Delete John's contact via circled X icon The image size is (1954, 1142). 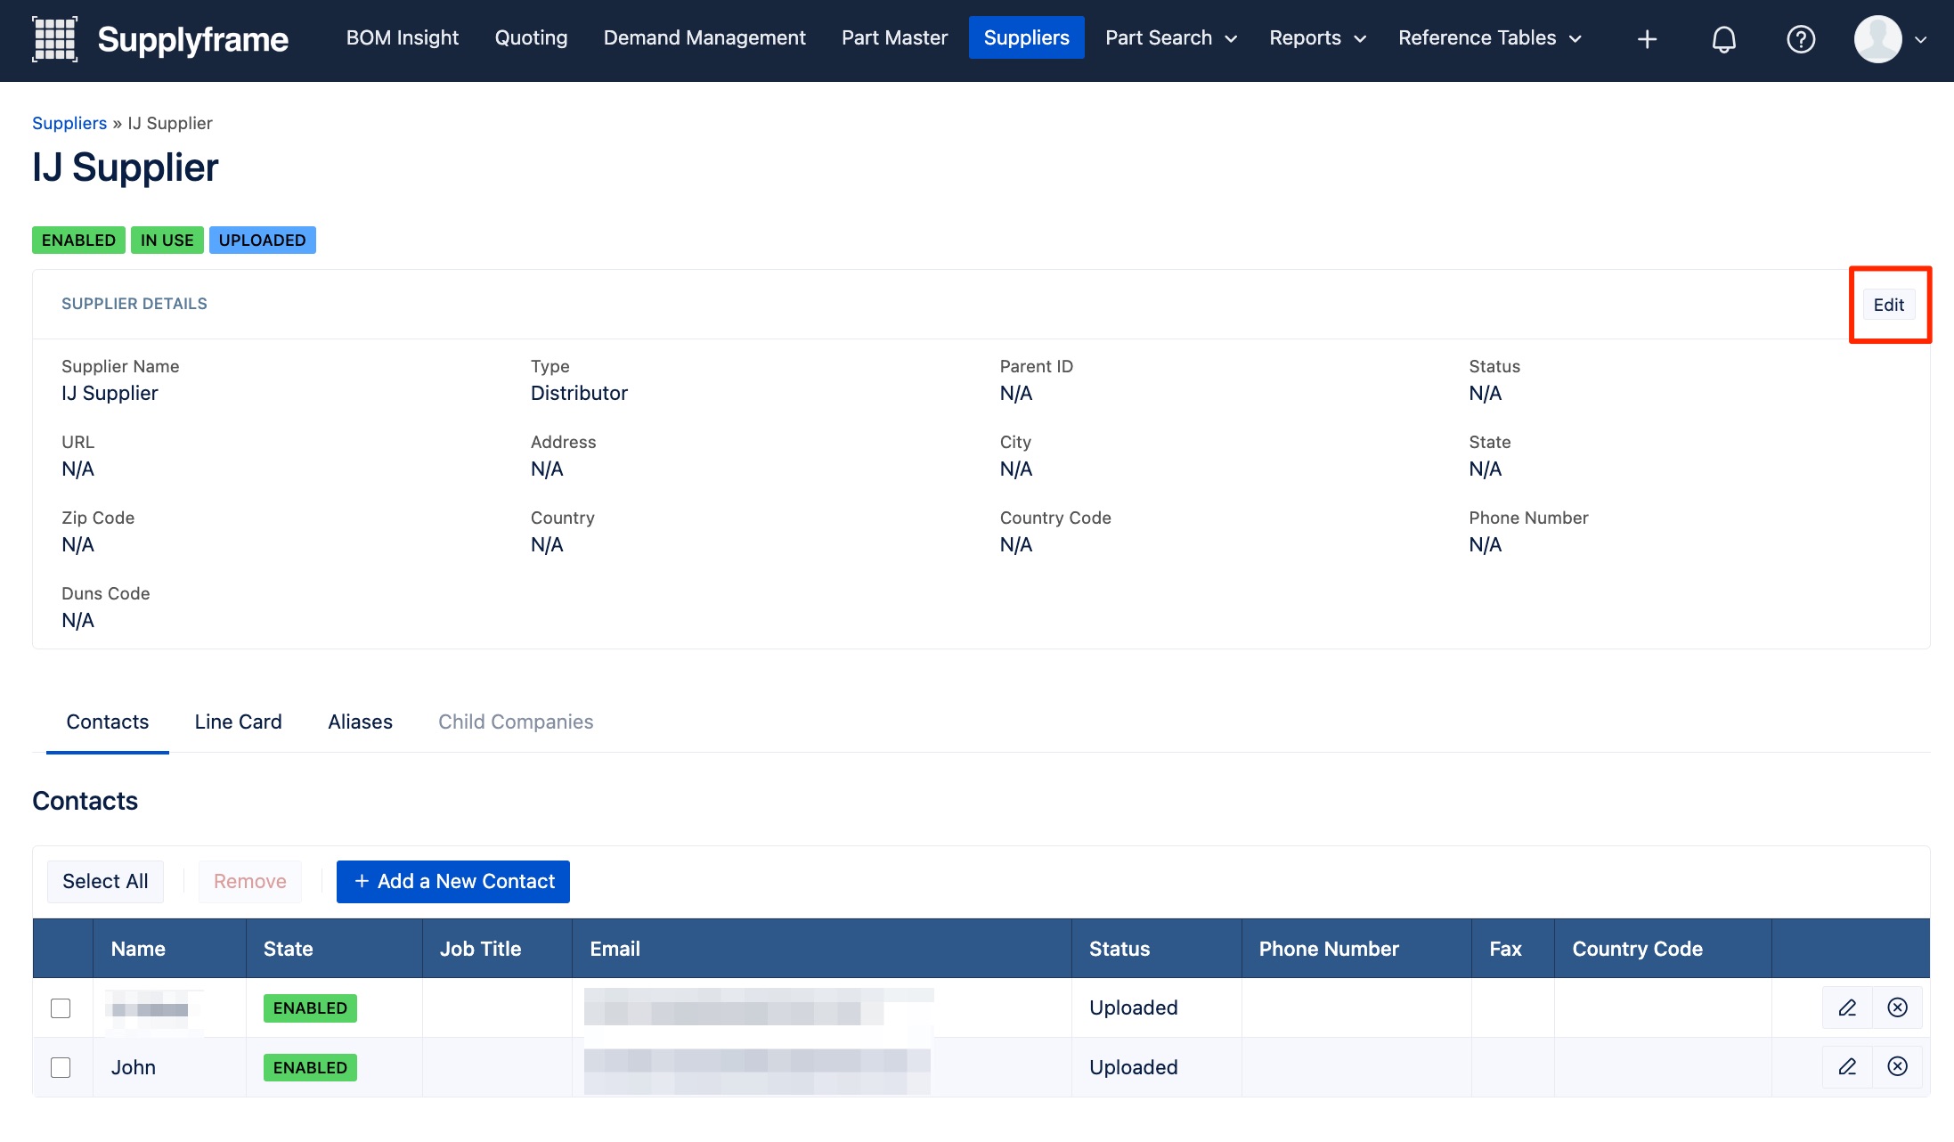pos(1897,1066)
